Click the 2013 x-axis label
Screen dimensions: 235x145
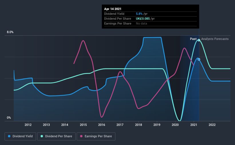click(x=46, y=125)
